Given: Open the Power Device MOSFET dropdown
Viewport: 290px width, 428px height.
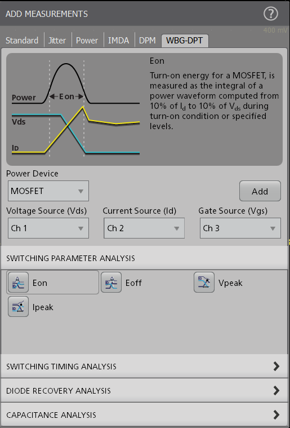Looking at the screenshot, I should pyautogui.click(x=48, y=191).
